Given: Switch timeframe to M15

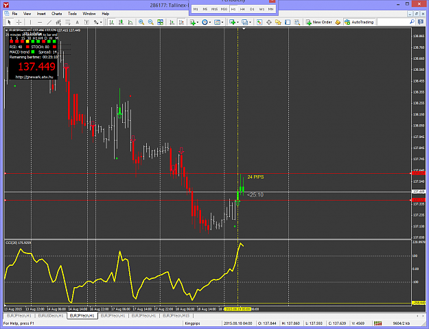Looking at the screenshot, I should pyautogui.click(x=214, y=9).
